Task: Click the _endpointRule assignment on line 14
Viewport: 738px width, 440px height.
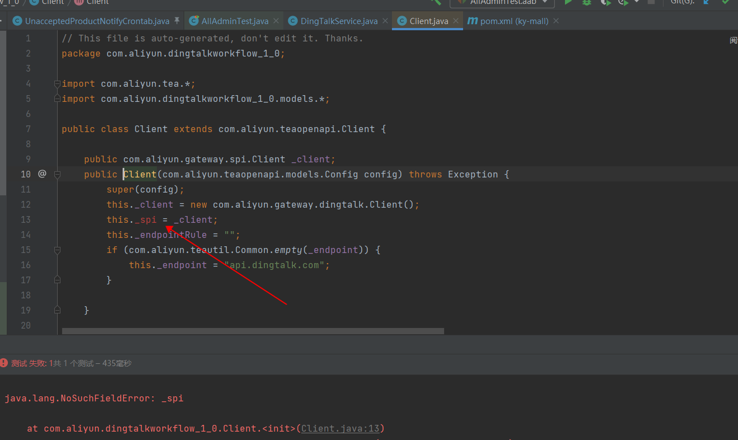Action: click(174, 235)
